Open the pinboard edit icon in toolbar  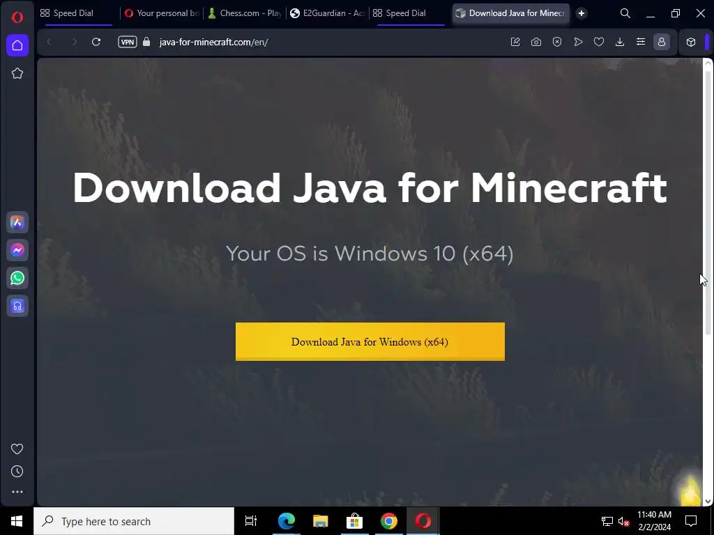pos(515,42)
